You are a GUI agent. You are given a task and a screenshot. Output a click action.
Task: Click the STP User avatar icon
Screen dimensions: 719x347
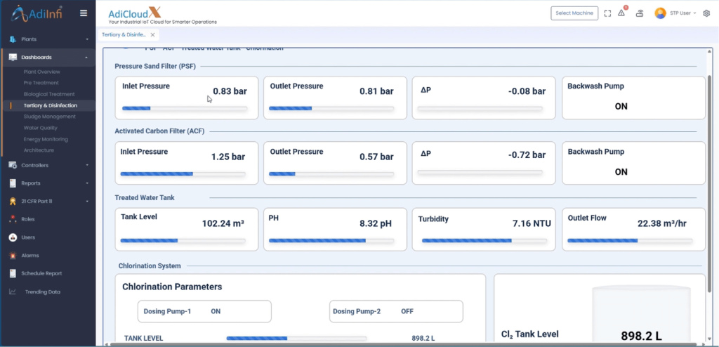coord(660,13)
